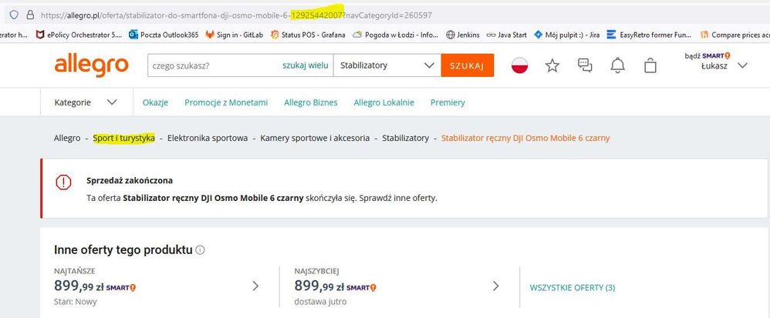Open the shopping cart bag icon

click(650, 65)
